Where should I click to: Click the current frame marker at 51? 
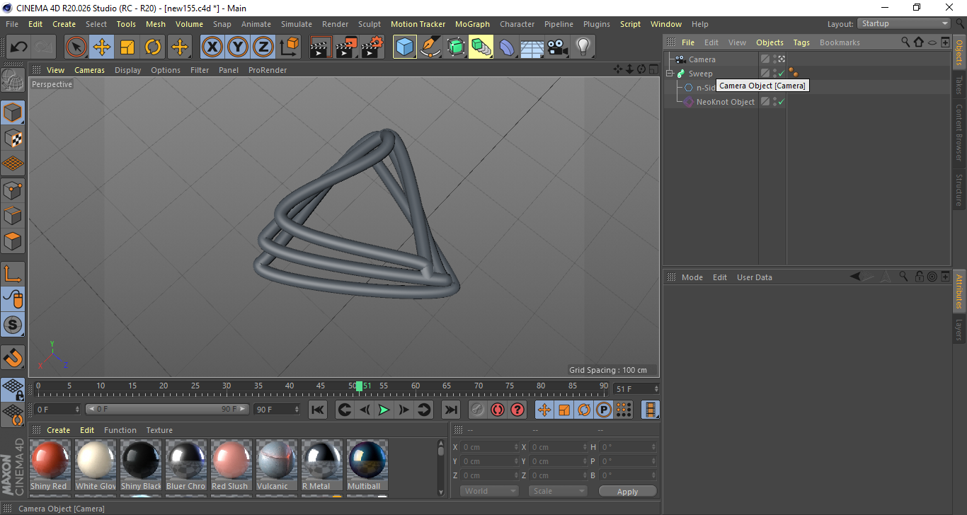tap(360, 386)
